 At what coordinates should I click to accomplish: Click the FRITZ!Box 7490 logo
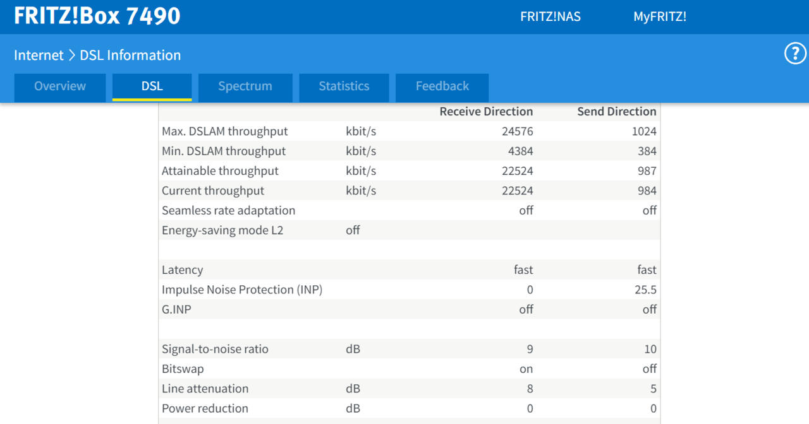pyautogui.click(x=97, y=16)
